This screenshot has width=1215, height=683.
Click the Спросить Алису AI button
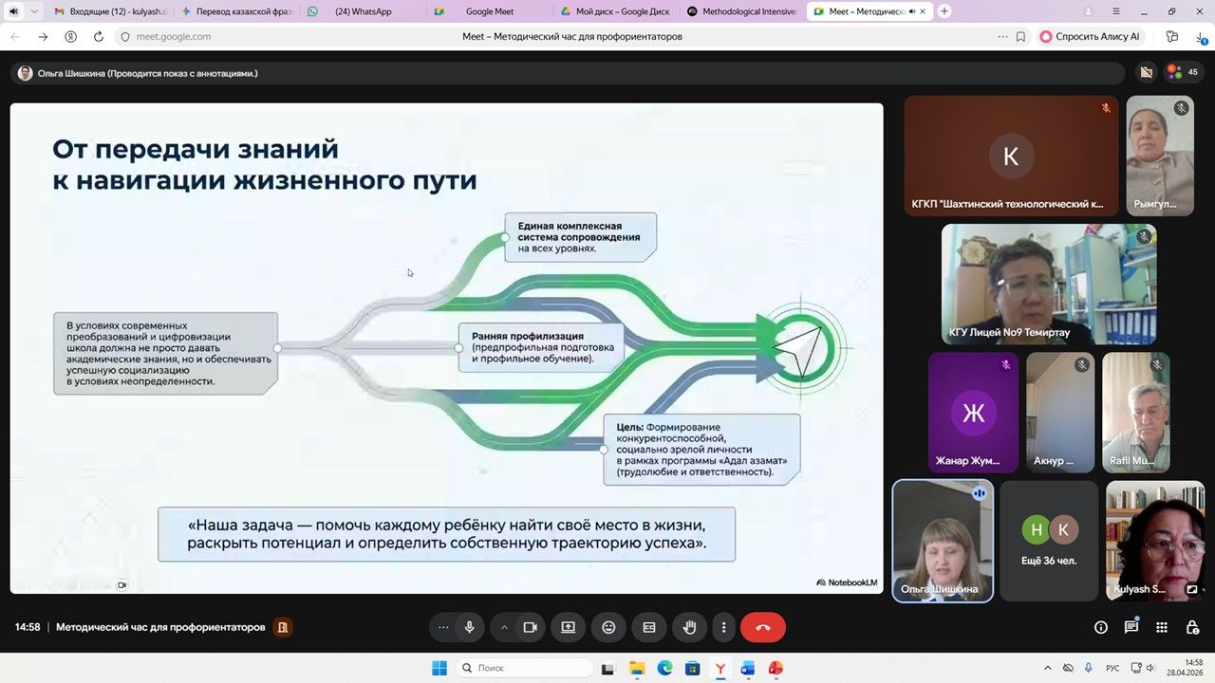1090,36
